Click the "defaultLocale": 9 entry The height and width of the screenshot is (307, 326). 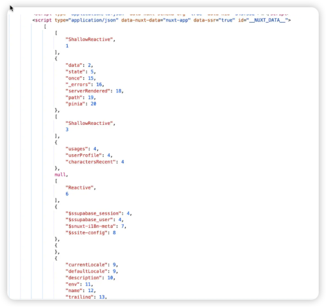pos(91,271)
